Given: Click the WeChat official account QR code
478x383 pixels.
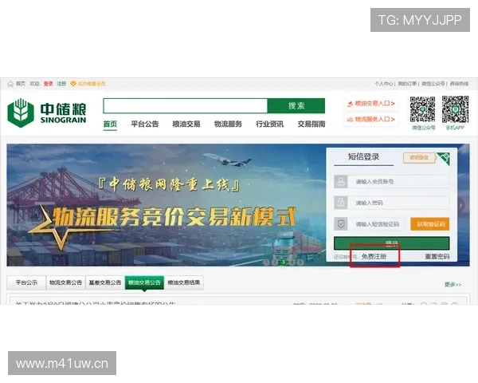Looking at the screenshot, I should click(x=422, y=109).
